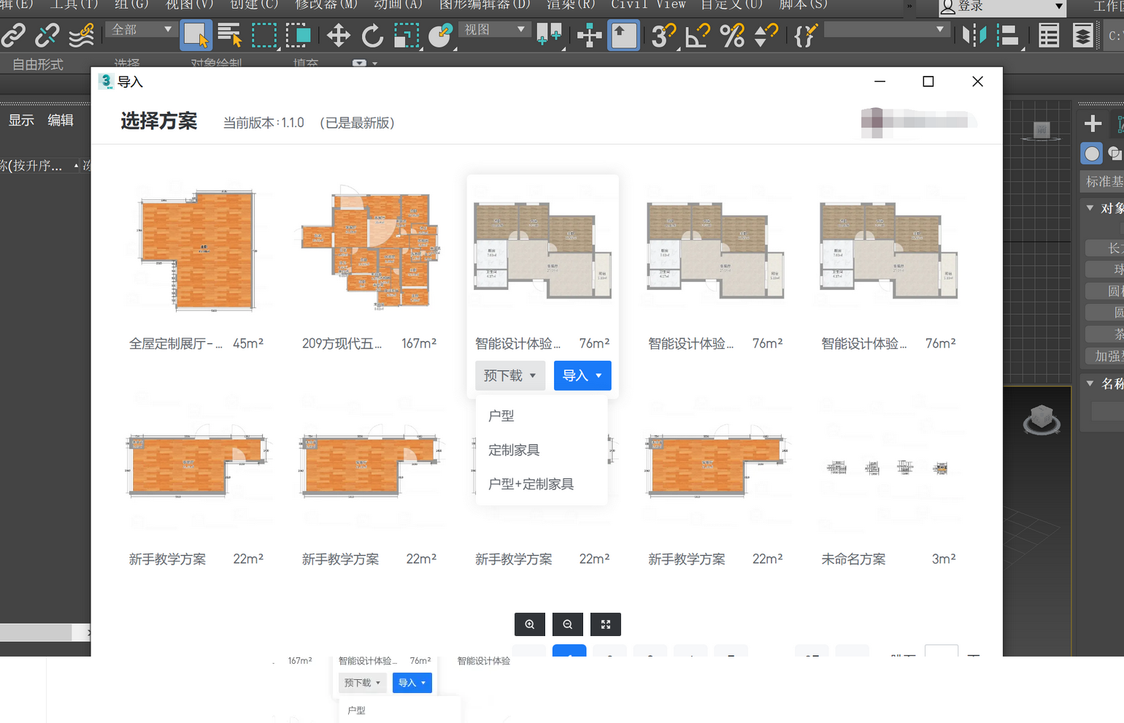
Task: Zoom in using the magnifier plus button
Action: click(530, 624)
